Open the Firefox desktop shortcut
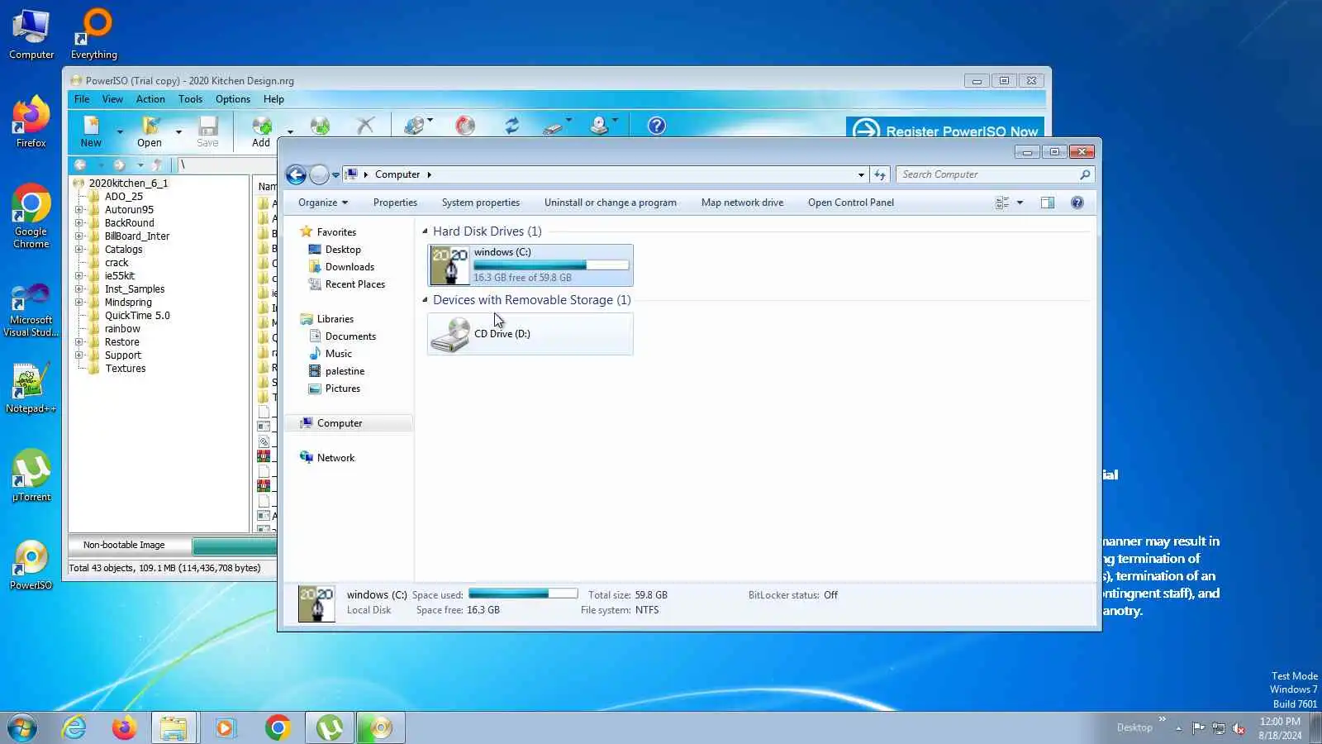 pos(31,122)
